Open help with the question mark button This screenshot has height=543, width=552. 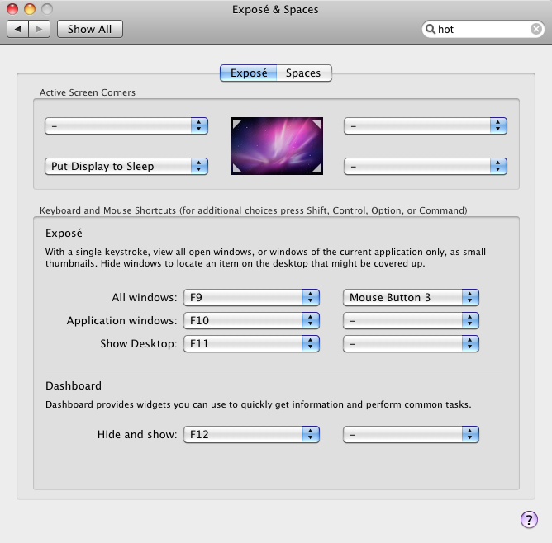pos(529,519)
